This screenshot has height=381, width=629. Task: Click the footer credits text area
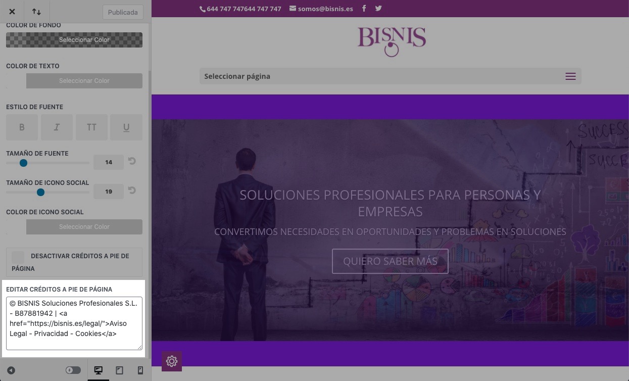[74, 323]
